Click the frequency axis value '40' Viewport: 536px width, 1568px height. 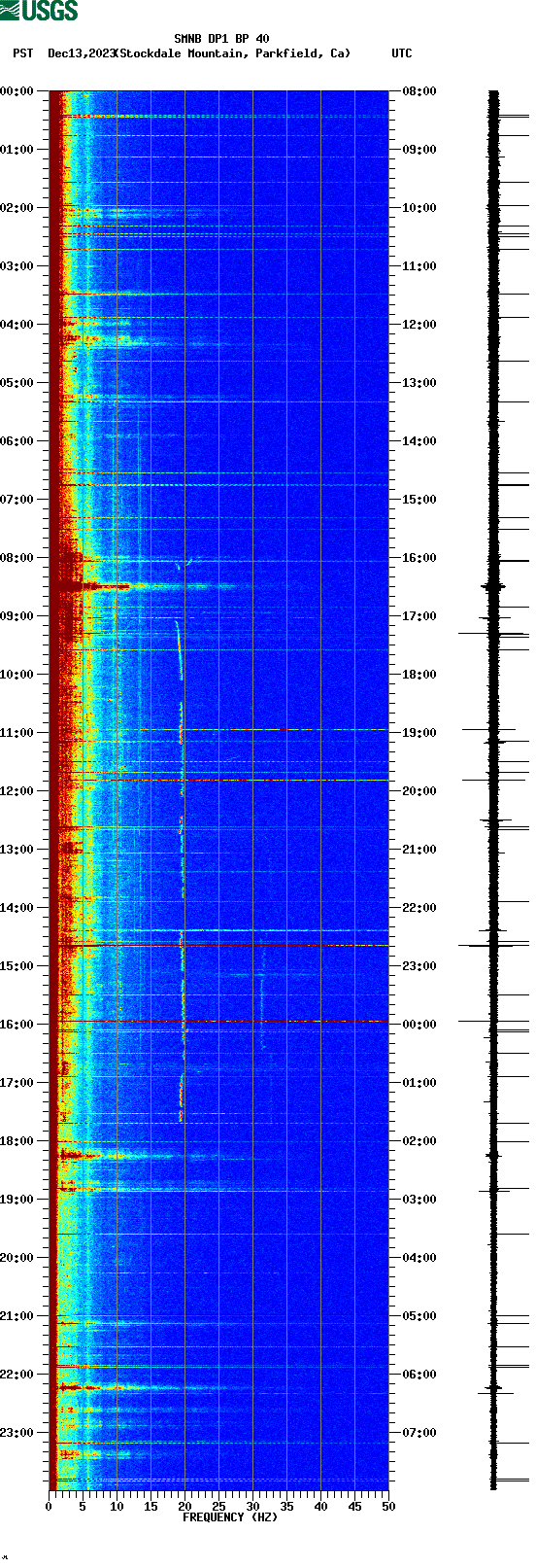click(x=320, y=1507)
